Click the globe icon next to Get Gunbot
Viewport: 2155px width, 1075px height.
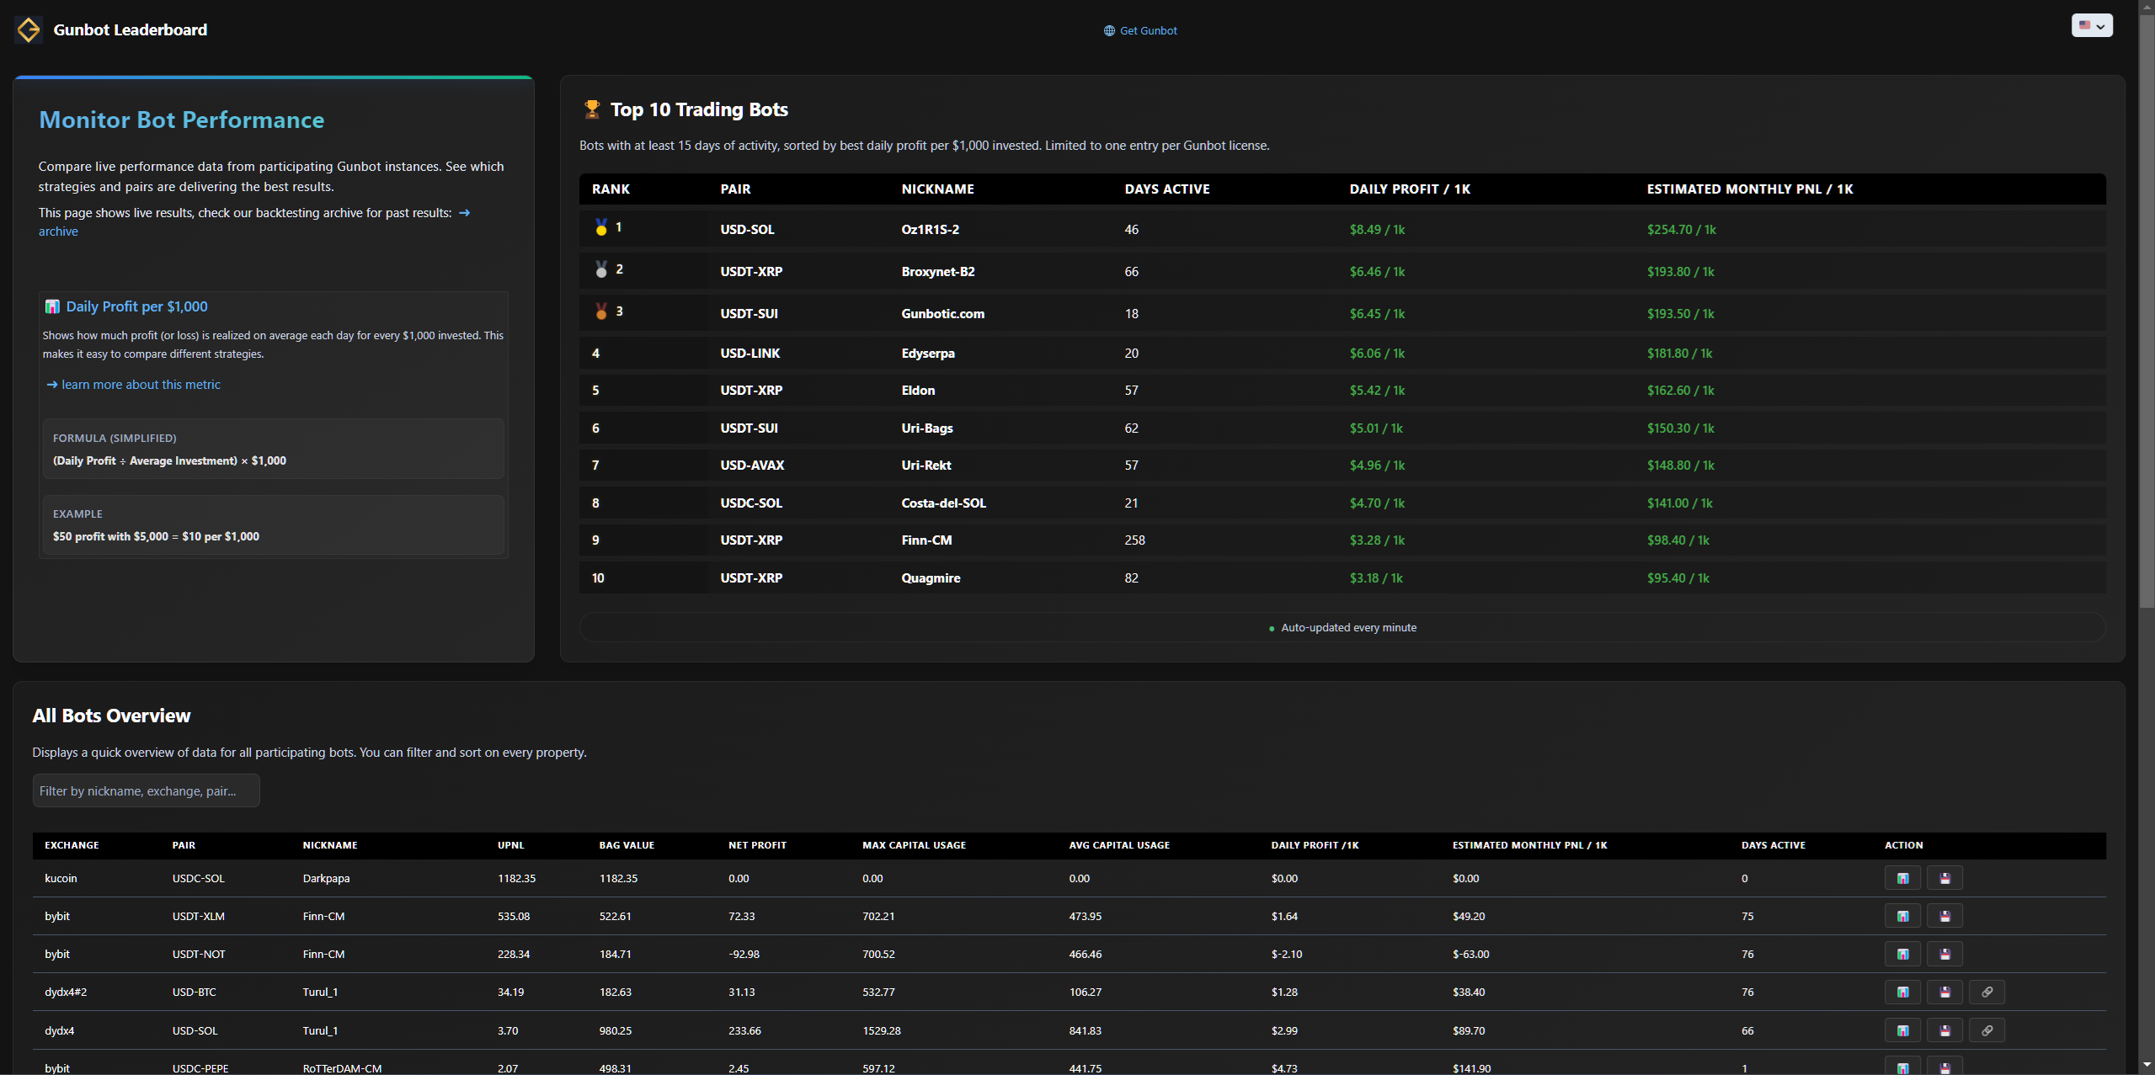pos(1109,30)
